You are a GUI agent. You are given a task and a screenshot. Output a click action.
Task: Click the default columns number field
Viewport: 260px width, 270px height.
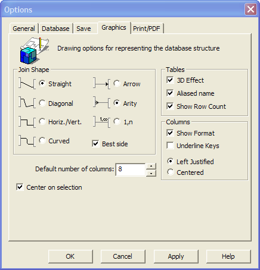coord(131,169)
